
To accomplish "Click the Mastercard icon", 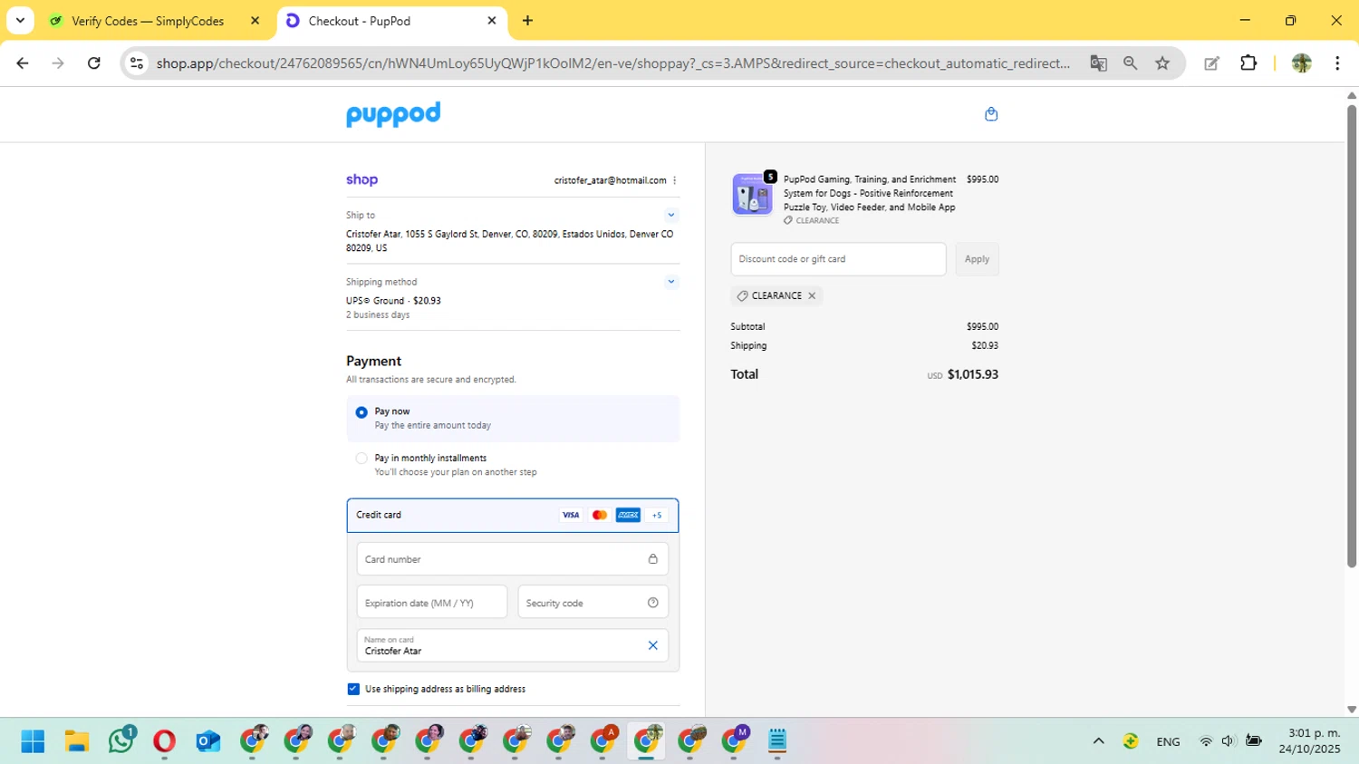I will 600,515.
